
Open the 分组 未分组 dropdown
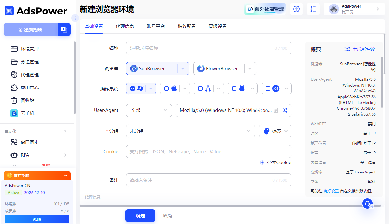point(191,131)
